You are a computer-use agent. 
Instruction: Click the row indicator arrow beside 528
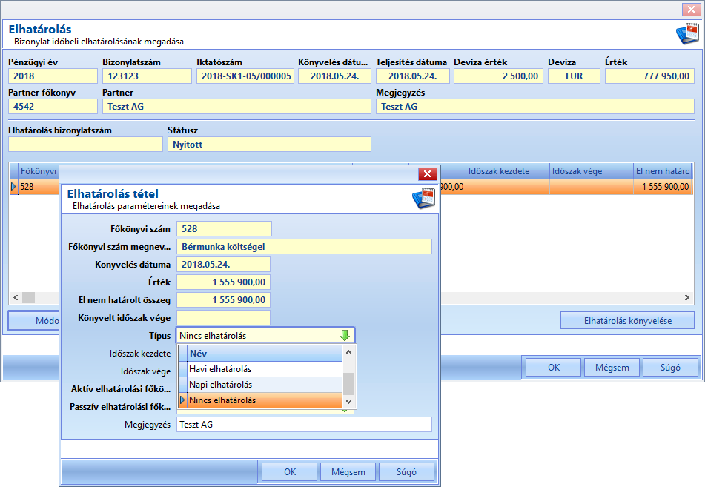(x=13, y=187)
